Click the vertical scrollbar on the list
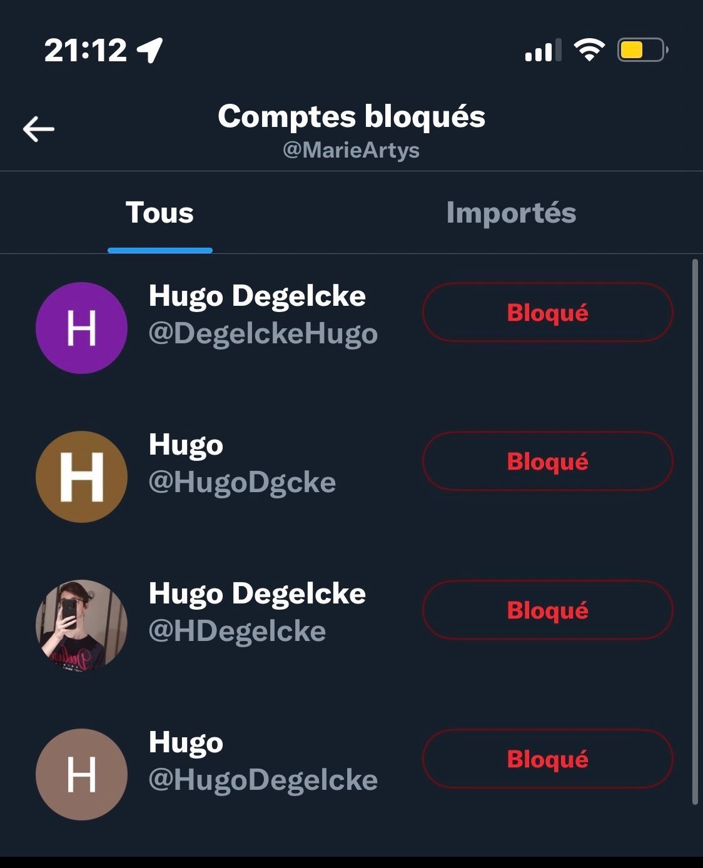Image resolution: width=703 pixels, height=868 pixels. [x=695, y=532]
